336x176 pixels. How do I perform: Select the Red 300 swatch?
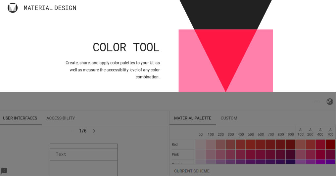coord(231,144)
